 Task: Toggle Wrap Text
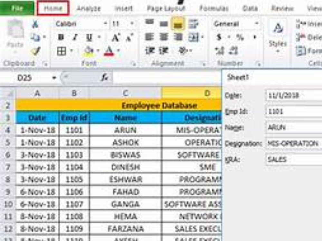193,24
